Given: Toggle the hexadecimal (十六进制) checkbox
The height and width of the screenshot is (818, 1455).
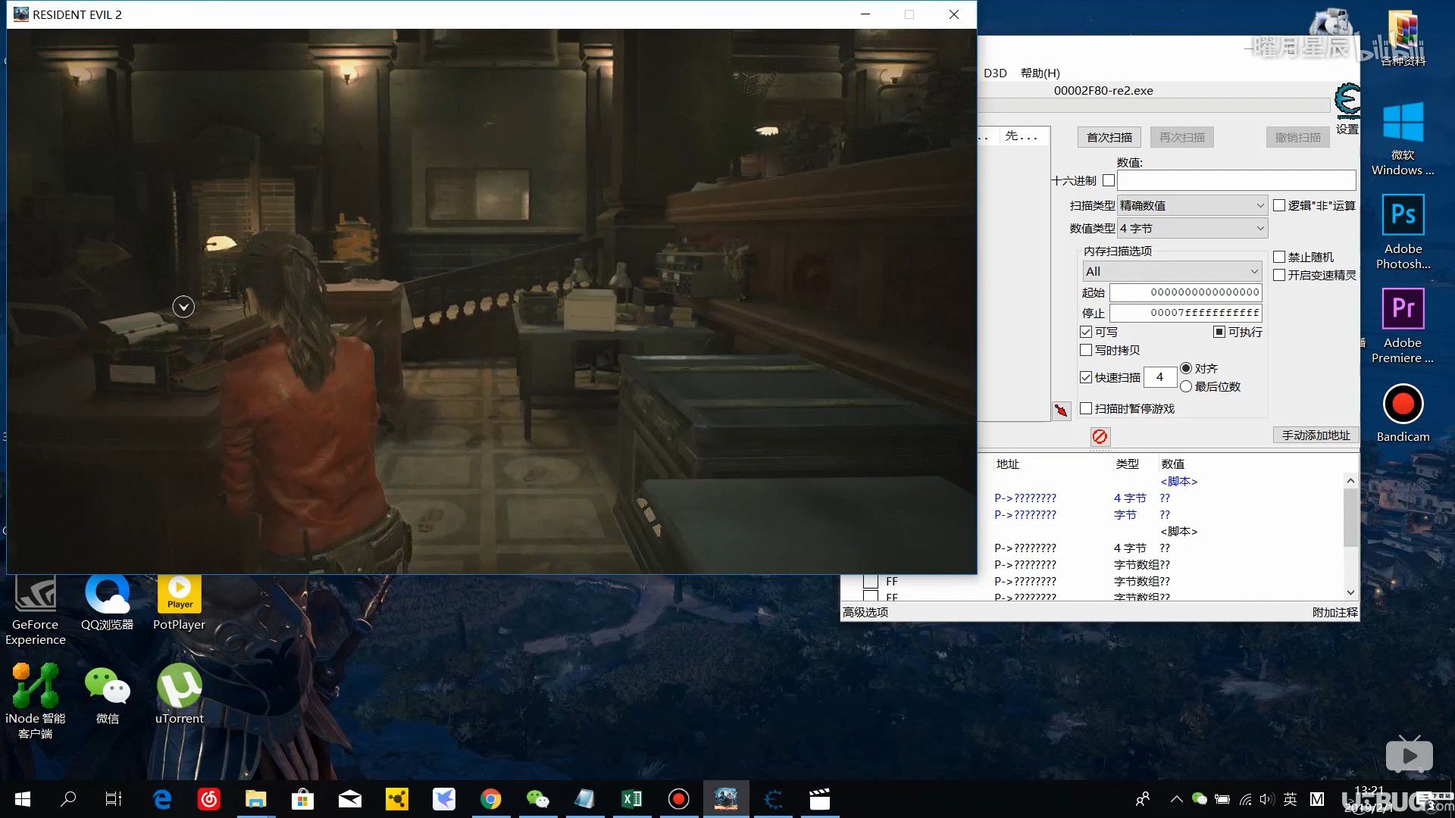Looking at the screenshot, I should [x=1109, y=180].
